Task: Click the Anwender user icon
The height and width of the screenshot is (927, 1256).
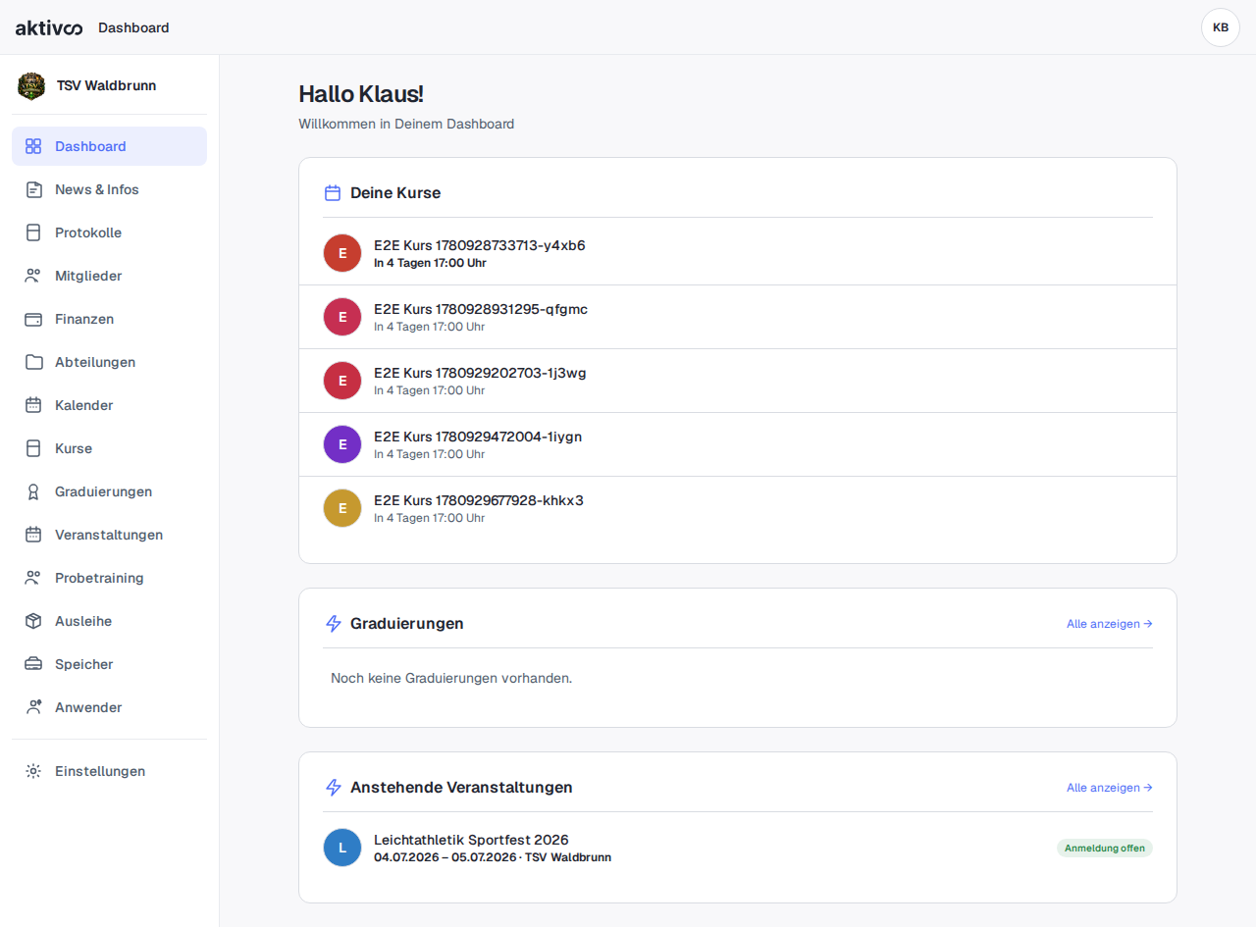Action: 33,707
